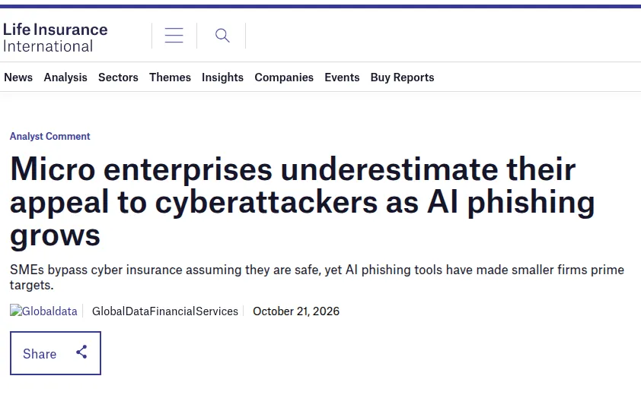Go to the Events section

[x=342, y=77]
